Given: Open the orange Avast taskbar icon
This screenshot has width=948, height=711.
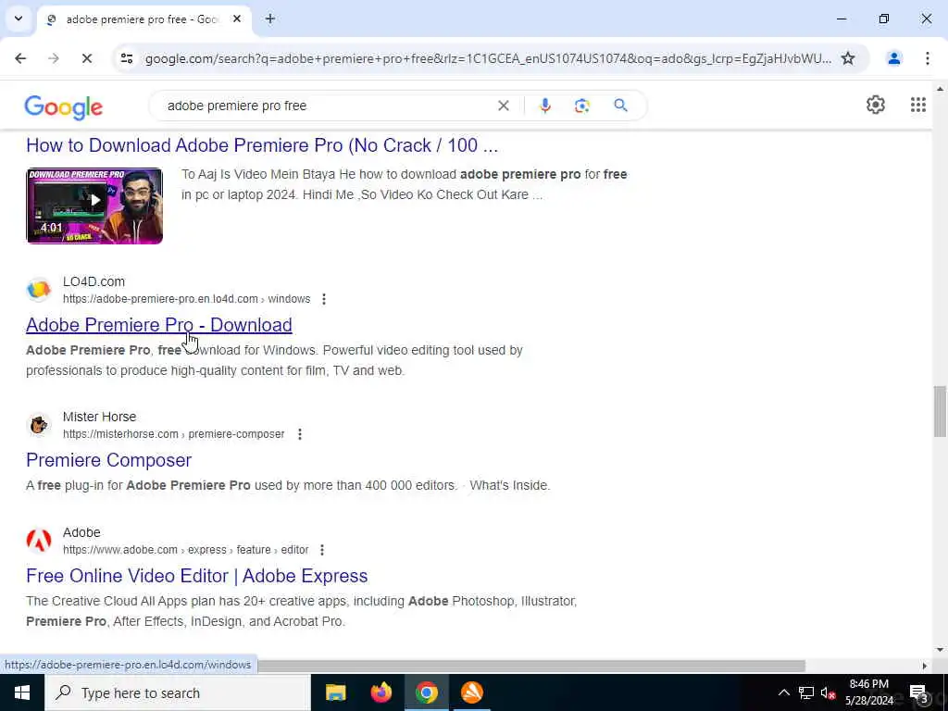Looking at the screenshot, I should point(471,692).
